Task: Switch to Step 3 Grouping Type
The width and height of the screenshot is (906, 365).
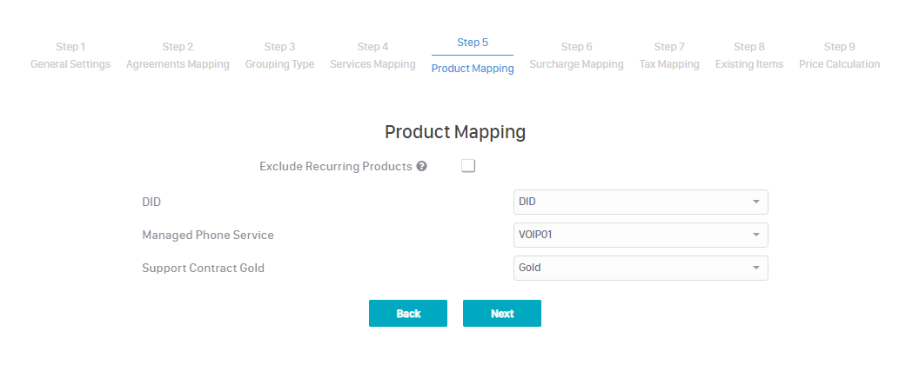Action: click(279, 56)
